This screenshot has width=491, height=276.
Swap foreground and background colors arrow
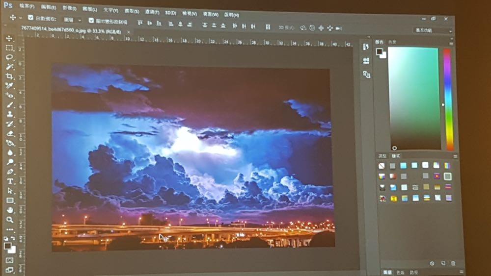(13, 238)
